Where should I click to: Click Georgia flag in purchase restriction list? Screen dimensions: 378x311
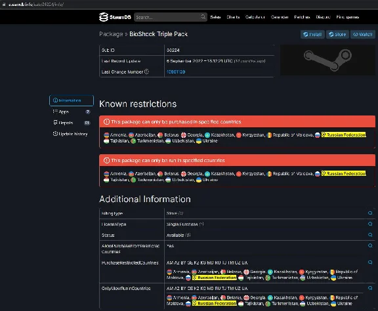coord(184,135)
